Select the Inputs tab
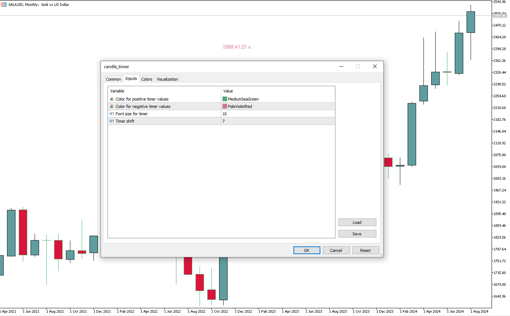 click(131, 78)
